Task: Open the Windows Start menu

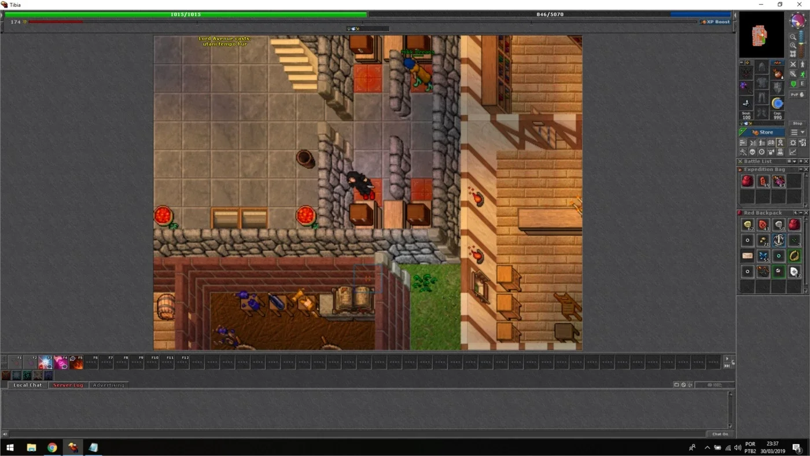Action: tap(10, 447)
